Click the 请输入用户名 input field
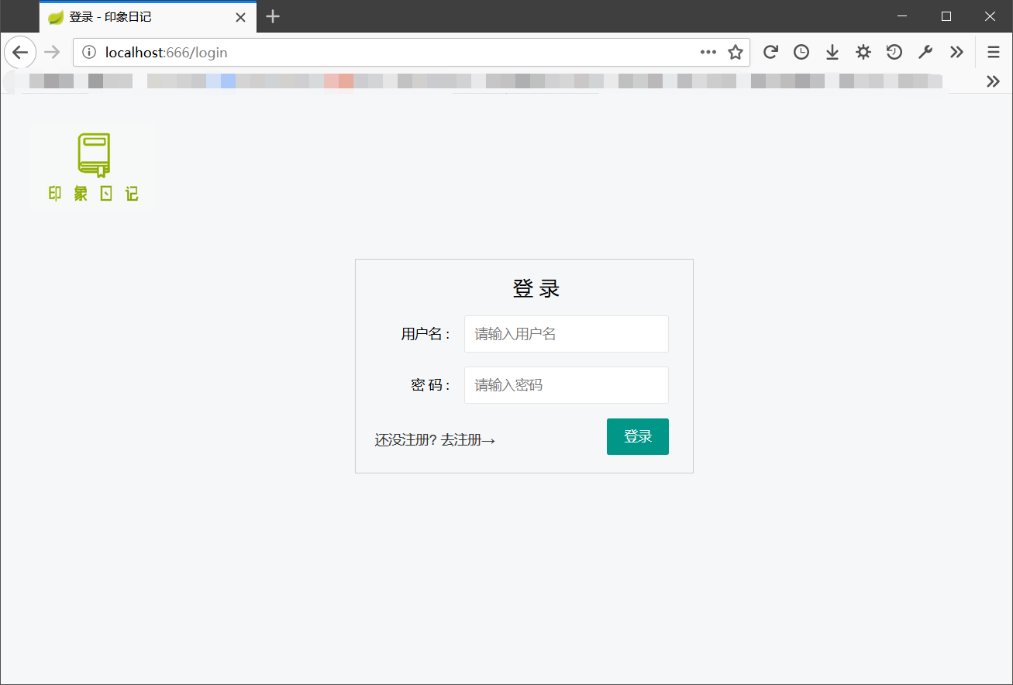1013x685 pixels. pyautogui.click(x=566, y=334)
